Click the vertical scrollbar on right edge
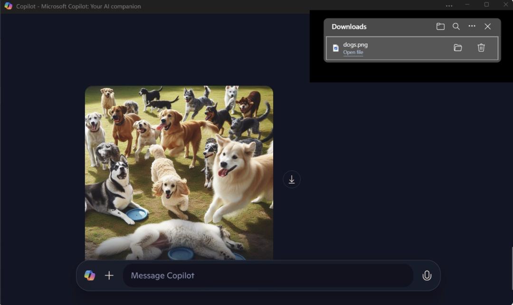 tap(512, 268)
